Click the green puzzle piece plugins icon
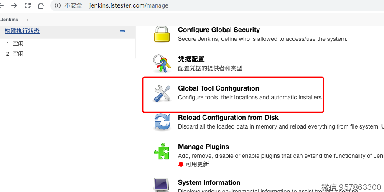This screenshot has width=384, height=192. pyautogui.click(x=162, y=152)
